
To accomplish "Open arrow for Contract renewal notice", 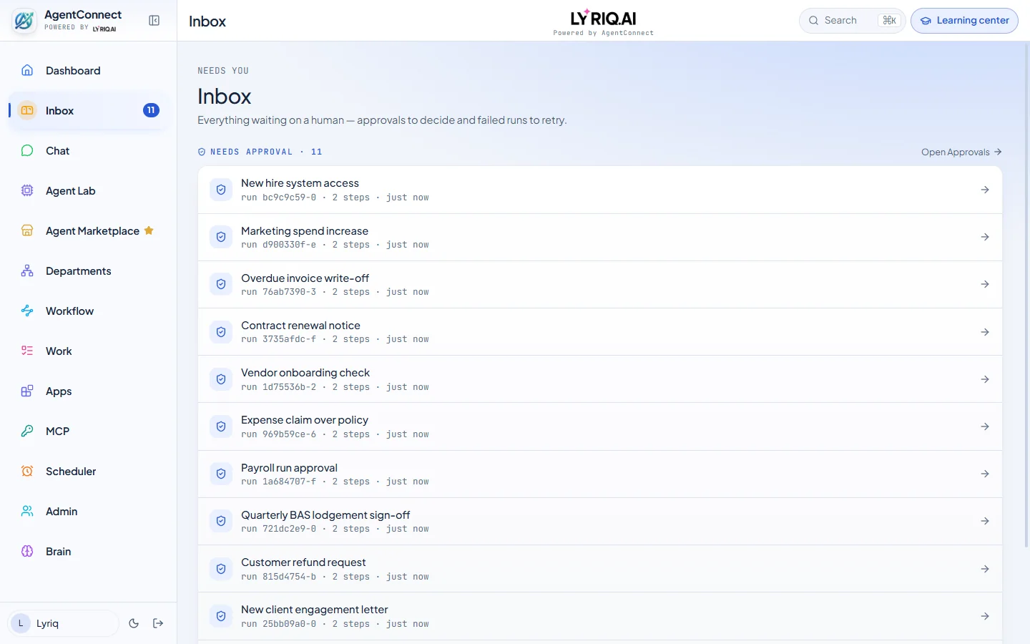I will (985, 332).
